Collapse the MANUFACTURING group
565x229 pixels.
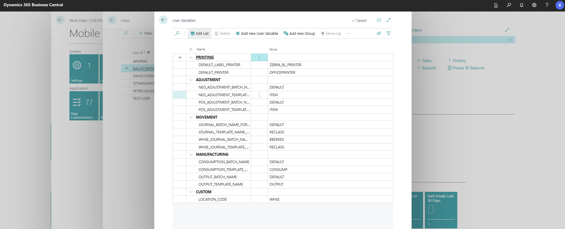(191, 155)
